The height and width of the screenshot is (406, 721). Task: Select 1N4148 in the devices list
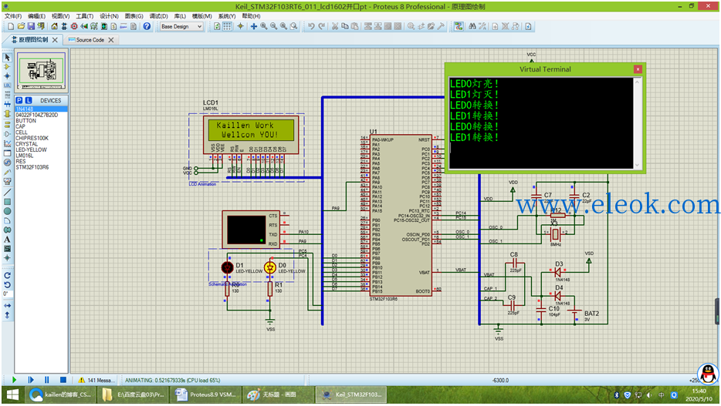(x=42, y=109)
